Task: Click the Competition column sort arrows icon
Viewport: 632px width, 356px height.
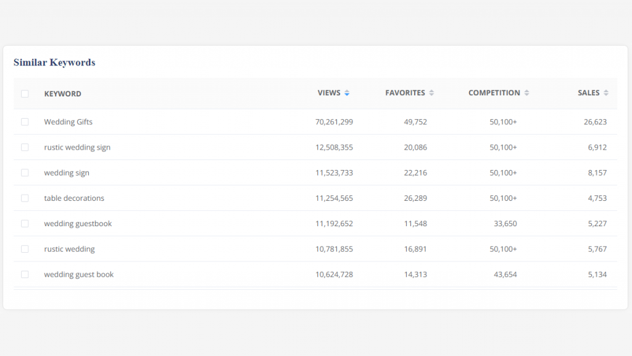Action: pyautogui.click(x=526, y=93)
